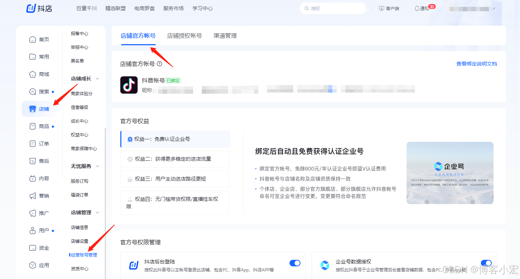Open 营销 in the sidebar

pyautogui.click(x=39, y=196)
